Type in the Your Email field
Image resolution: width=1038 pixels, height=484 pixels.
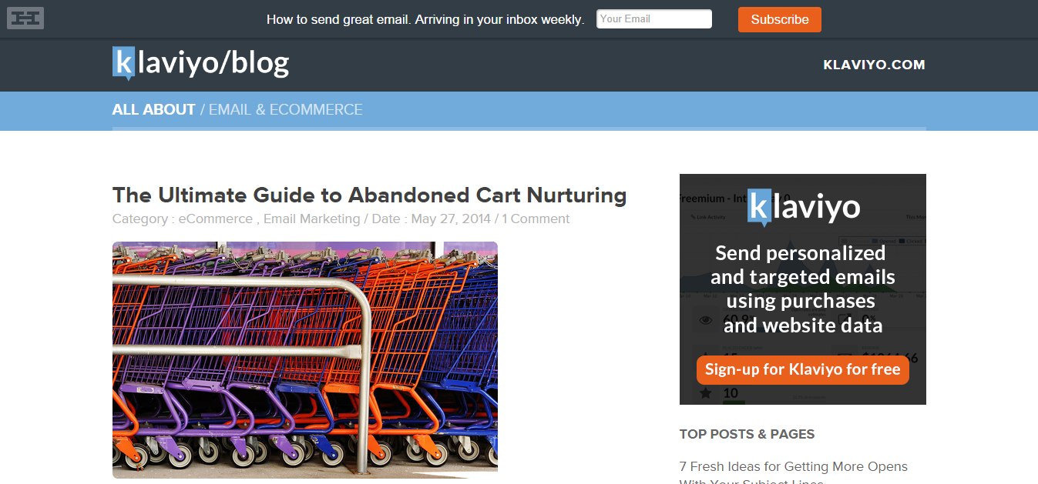pyautogui.click(x=653, y=19)
